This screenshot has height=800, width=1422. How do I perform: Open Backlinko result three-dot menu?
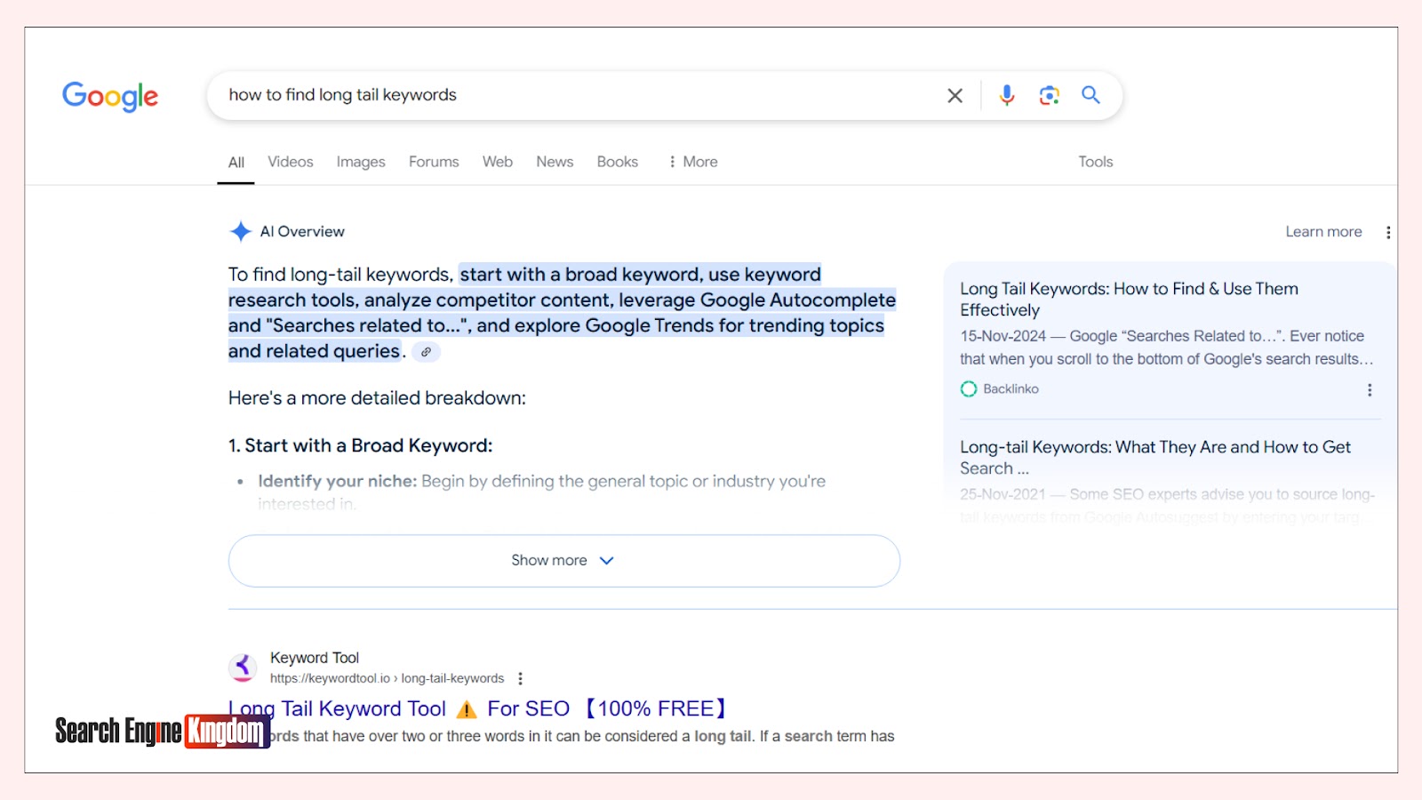1370,389
